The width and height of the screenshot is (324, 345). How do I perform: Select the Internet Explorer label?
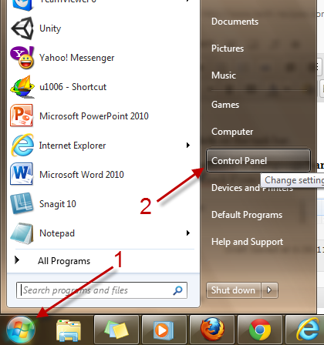point(73,146)
